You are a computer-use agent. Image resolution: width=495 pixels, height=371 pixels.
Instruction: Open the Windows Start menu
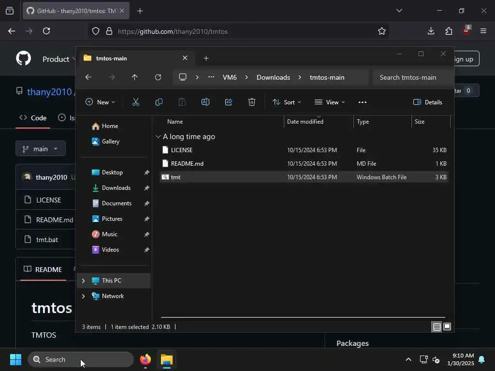(x=15, y=359)
